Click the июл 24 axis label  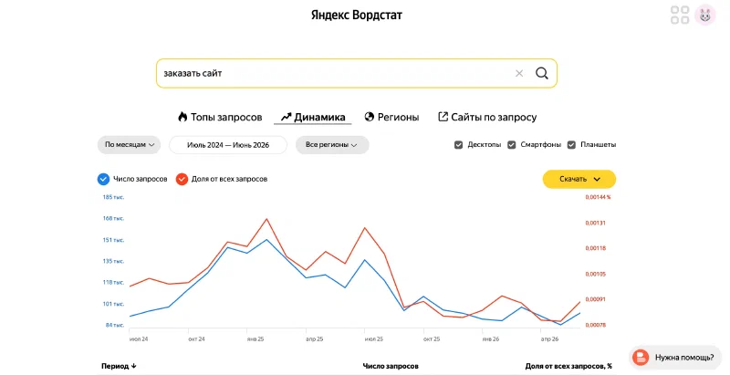pyautogui.click(x=139, y=339)
